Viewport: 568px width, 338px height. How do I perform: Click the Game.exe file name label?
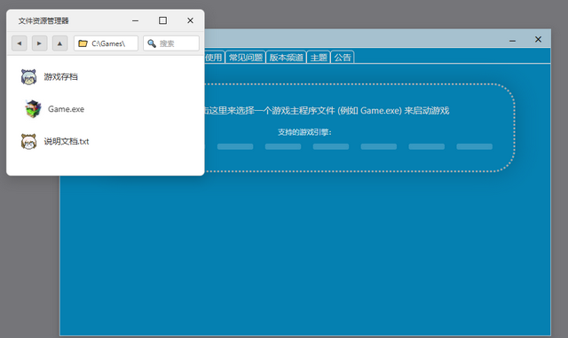coord(66,109)
